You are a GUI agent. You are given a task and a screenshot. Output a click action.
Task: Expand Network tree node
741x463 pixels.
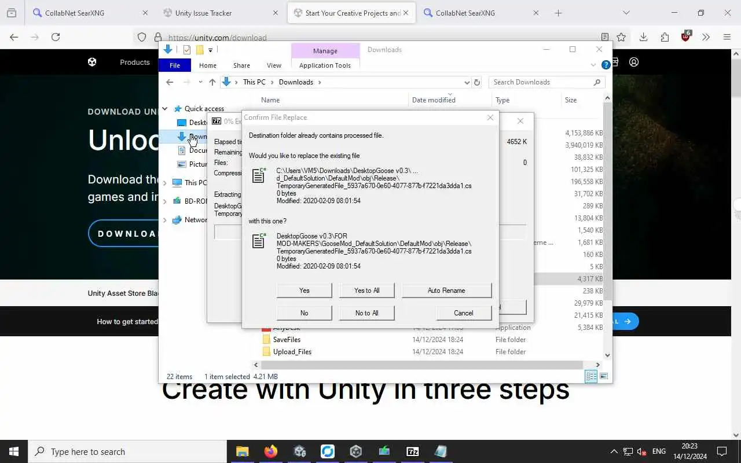click(x=165, y=220)
